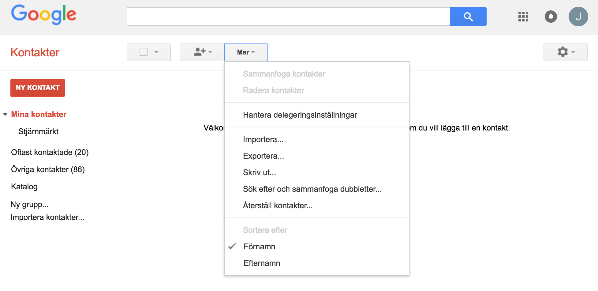Choose Exportera... from the menu
Screen dimensions: 598x291
click(x=263, y=156)
